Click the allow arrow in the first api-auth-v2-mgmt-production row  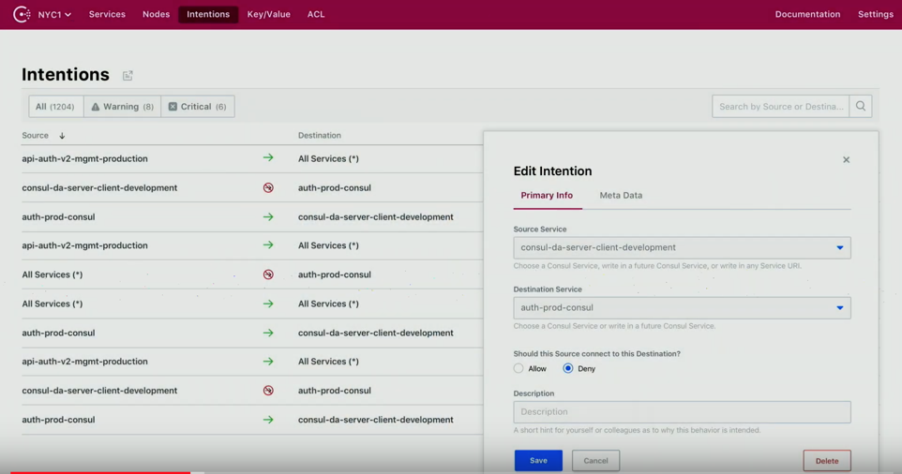[268, 158]
